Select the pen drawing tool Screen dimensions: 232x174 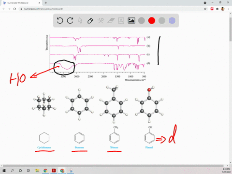click(x=90, y=21)
